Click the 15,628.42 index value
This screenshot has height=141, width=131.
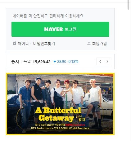(x=42, y=62)
